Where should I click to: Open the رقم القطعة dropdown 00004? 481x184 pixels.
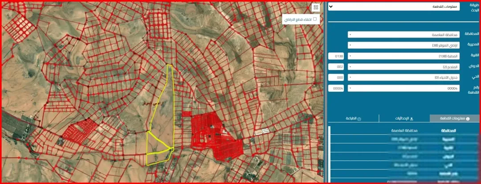(404, 88)
